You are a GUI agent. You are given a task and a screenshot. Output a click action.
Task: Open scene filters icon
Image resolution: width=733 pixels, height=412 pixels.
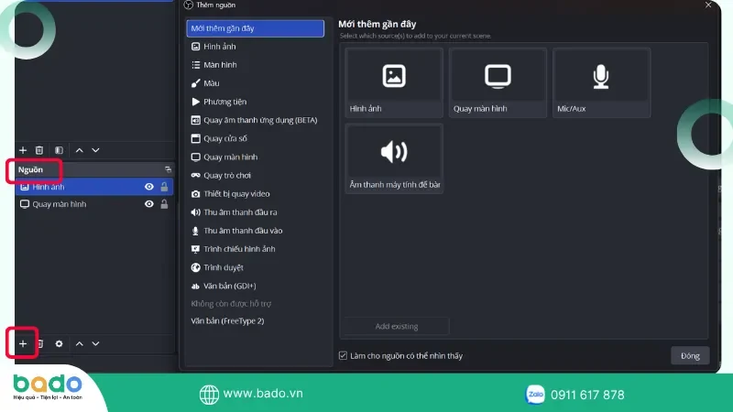coord(59,150)
